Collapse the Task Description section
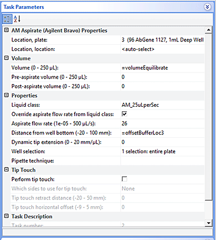Screen dimensions: 216x240 [x=7, y=216]
